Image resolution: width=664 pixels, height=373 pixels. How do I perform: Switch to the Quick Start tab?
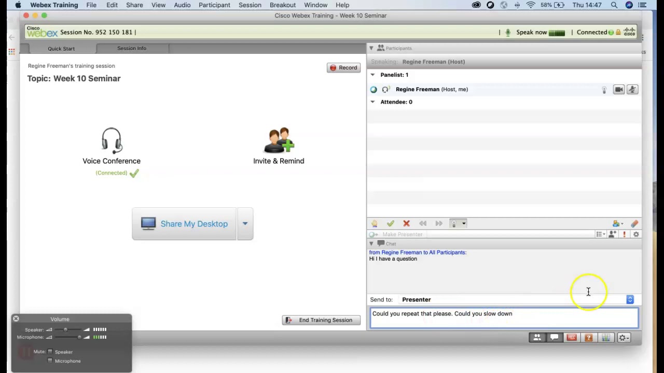point(61,49)
